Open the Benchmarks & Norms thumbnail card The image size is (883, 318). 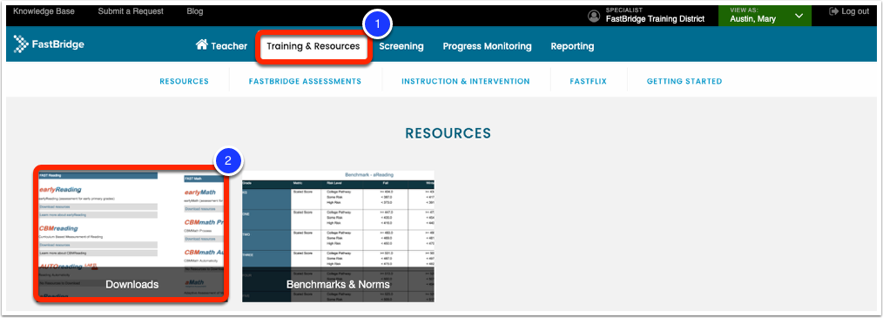(x=338, y=236)
